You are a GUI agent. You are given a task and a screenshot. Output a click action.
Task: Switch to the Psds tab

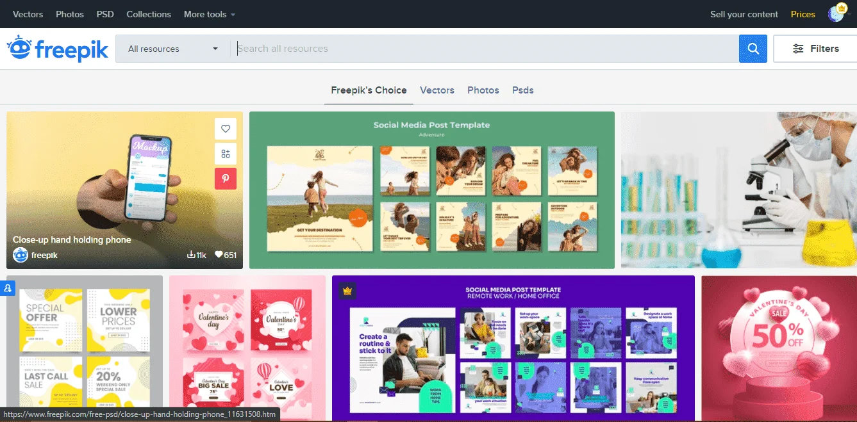point(523,90)
